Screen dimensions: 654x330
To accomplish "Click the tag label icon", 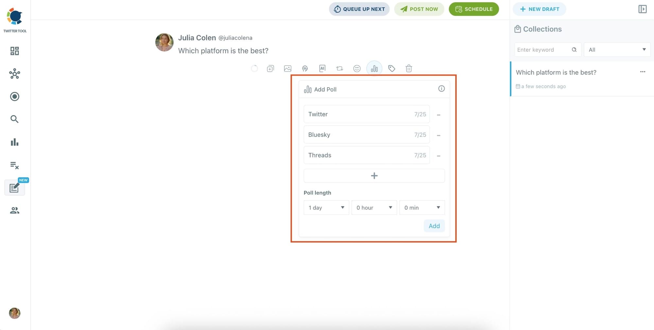I will (392, 69).
